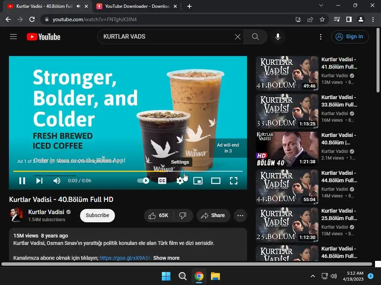This screenshot has width=381, height=285.
Task: Open Kurtlar Vadisi channel avatar
Action: coord(16,215)
